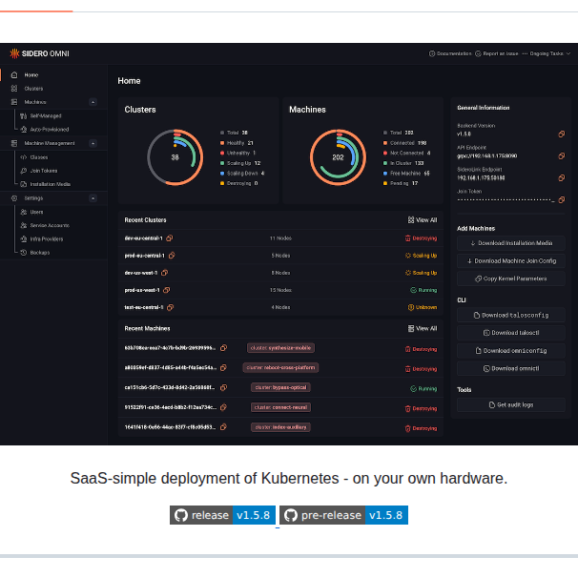The height and width of the screenshot is (578, 578).
Task: Click the Sidero Omni logo
Action: point(39,53)
